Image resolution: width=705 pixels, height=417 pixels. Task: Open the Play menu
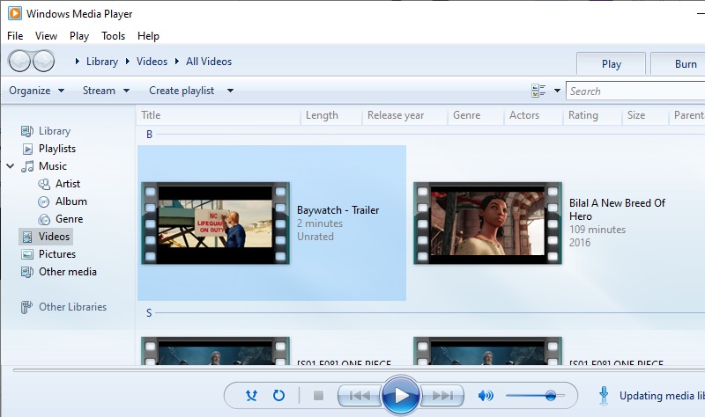pos(79,36)
